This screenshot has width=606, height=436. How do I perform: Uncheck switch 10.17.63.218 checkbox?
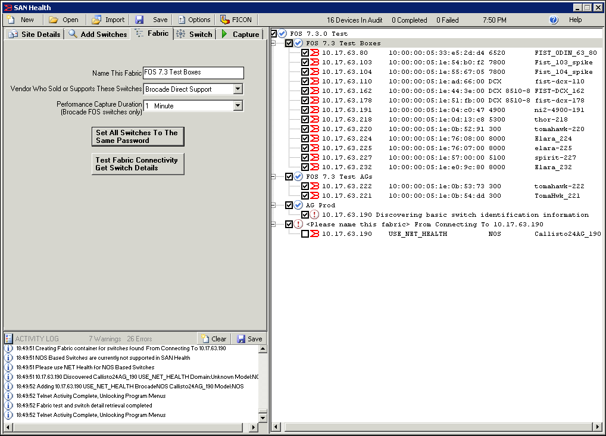click(305, 120)
